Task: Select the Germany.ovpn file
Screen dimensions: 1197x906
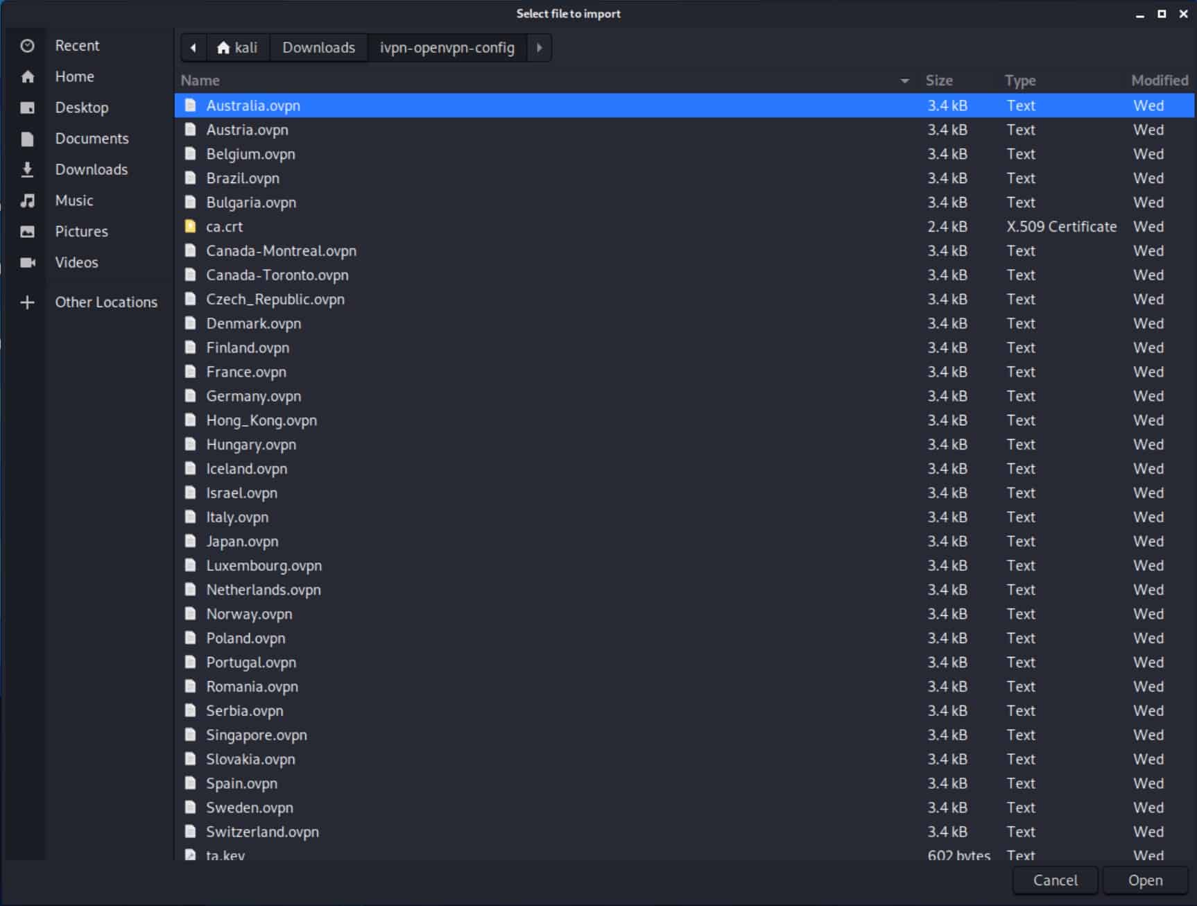Action: click(x=684, y=395)
